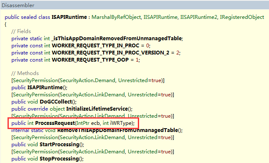Select the WORKER_REQUEST_TYPE_OOP constant

point(90,60)
